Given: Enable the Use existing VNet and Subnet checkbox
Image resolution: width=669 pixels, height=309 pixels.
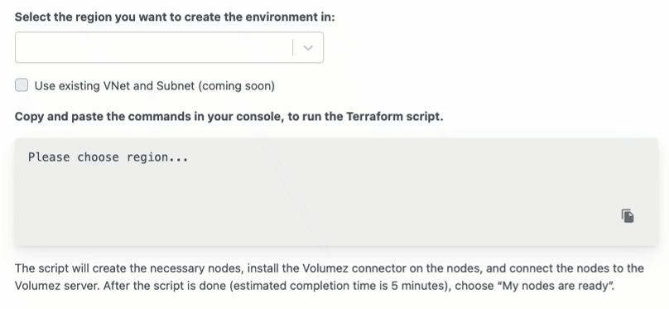Looking at the screenshot, I should pos(22,85).
